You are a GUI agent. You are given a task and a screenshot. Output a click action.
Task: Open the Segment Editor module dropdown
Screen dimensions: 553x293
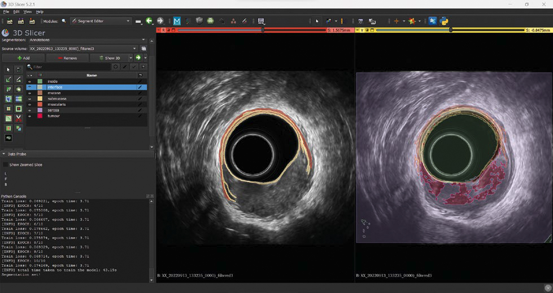101,21
